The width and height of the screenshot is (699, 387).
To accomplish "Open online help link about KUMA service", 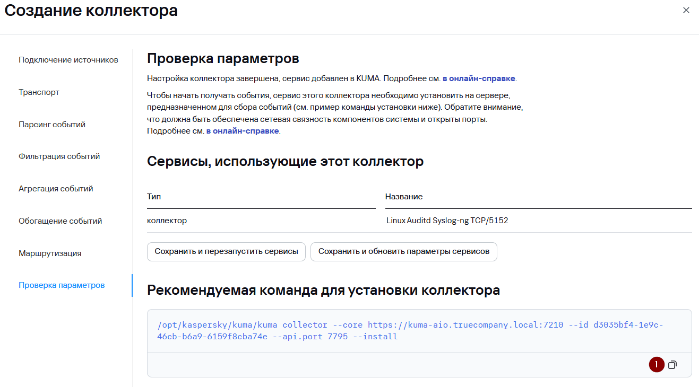I will coord(478,78).
